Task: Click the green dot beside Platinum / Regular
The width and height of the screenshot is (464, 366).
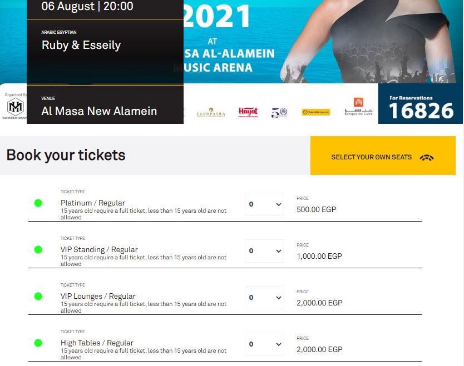Action: (38, 203)
